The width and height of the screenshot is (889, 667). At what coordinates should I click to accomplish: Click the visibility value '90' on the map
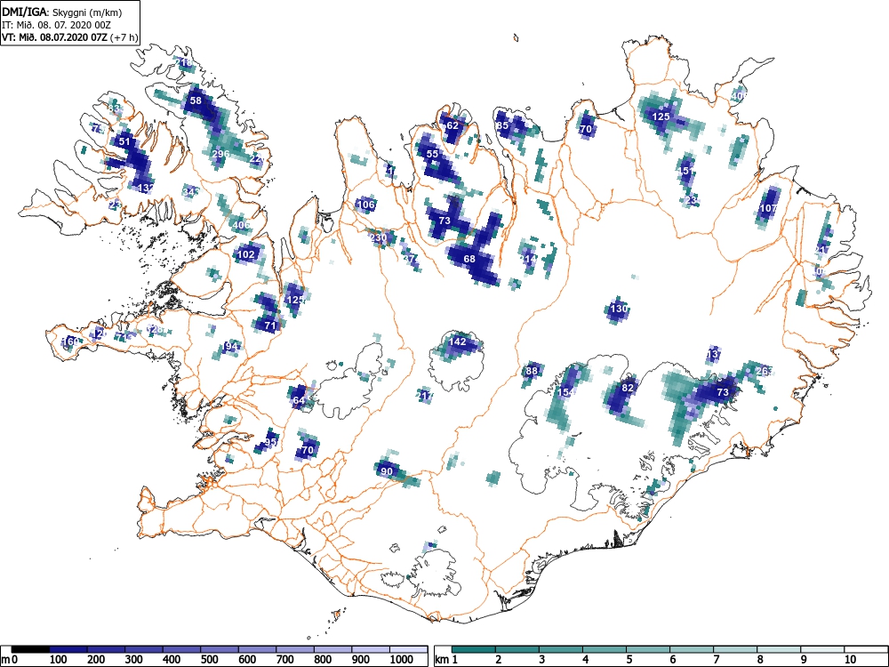387,470
